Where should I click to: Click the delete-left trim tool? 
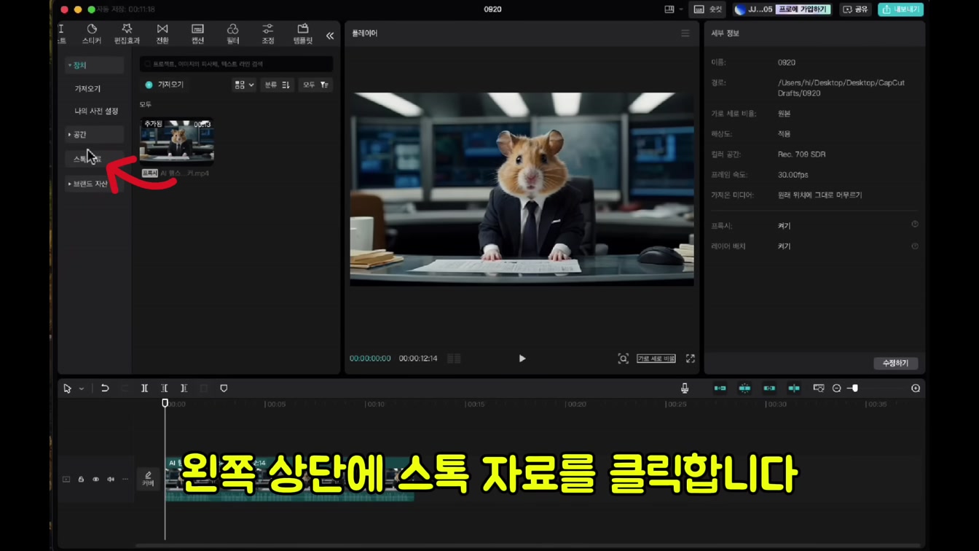tap(164, 388)
